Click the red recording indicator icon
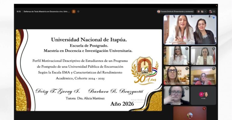 [199, 11]
